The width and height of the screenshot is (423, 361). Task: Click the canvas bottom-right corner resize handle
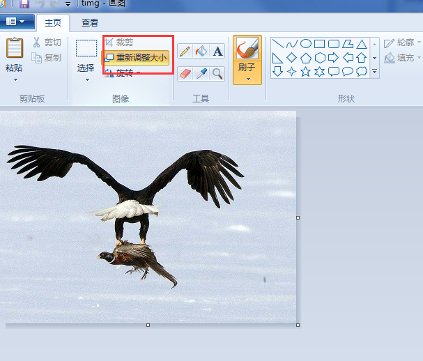click(x=298, y=325)
